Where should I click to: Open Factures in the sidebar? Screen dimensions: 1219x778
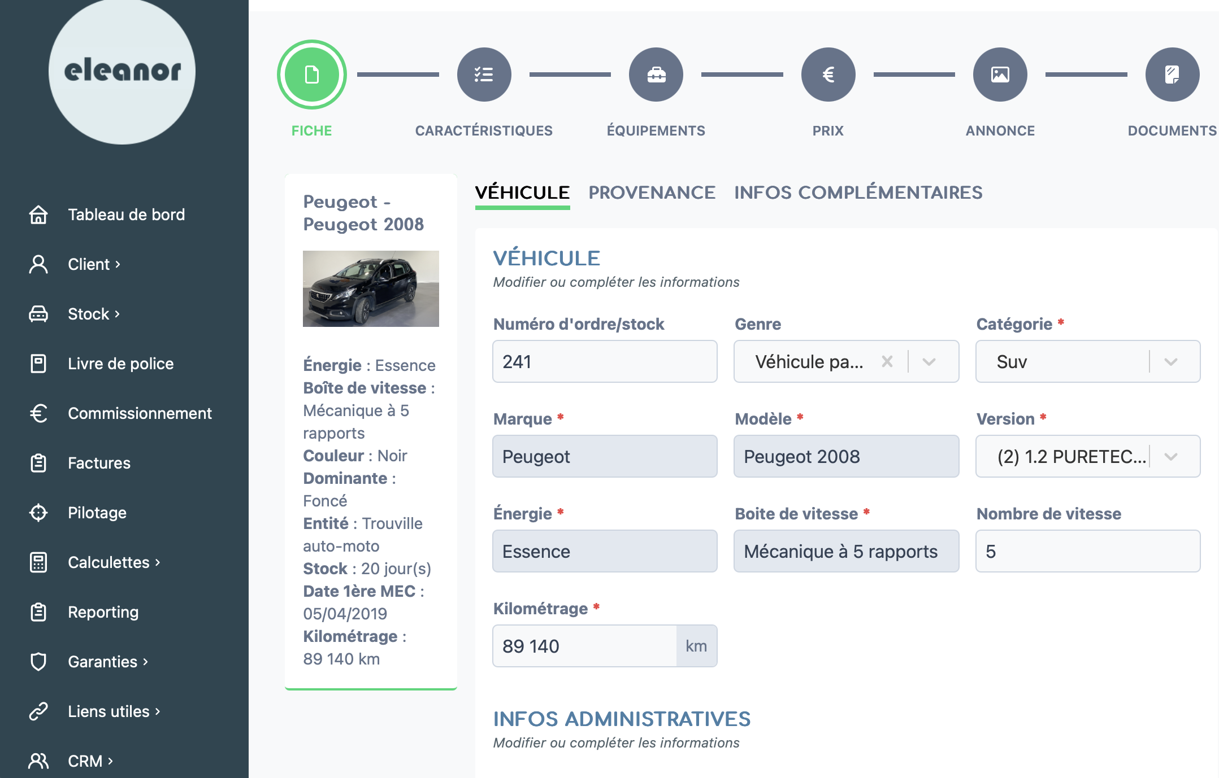[99, 463]
